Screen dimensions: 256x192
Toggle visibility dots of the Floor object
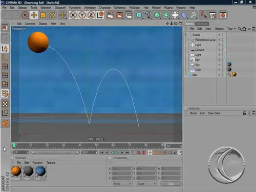[223, 70]
